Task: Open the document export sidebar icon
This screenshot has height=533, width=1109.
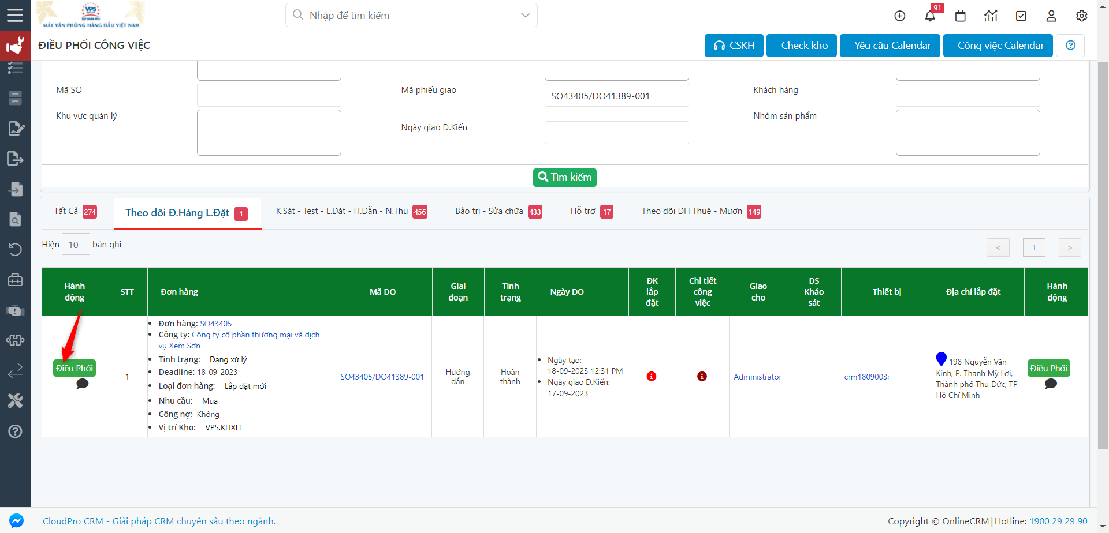Action: click(x=15, y=159)
